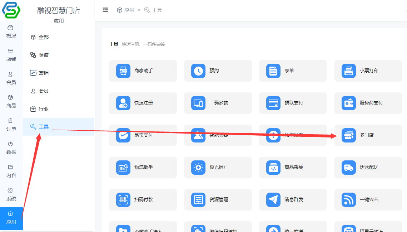407x232 pixels.
Task: Open the 银联支付 card icon app
Action: click(293, 103)
